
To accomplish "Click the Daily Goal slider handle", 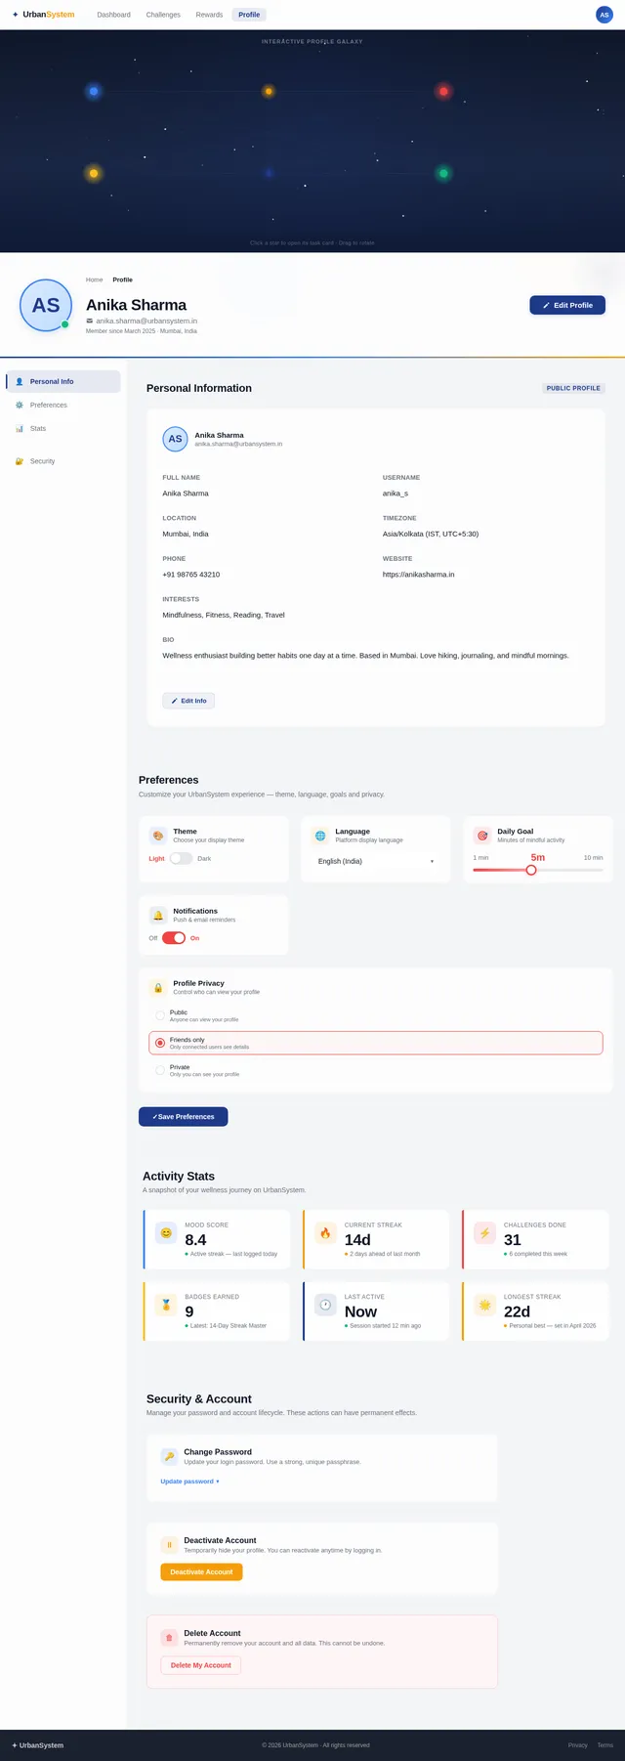I will [531, 870].
